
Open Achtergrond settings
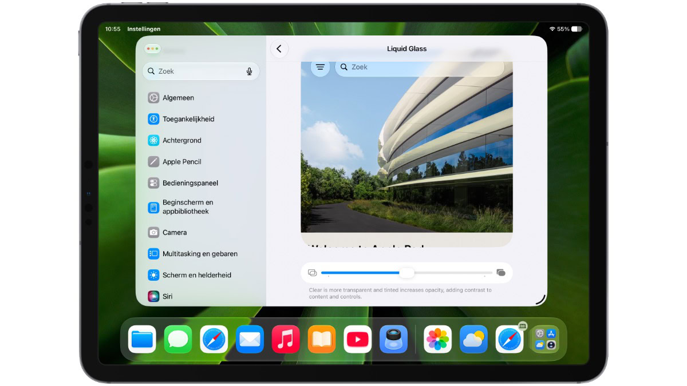pyautogui.click(x=201, y=140)
